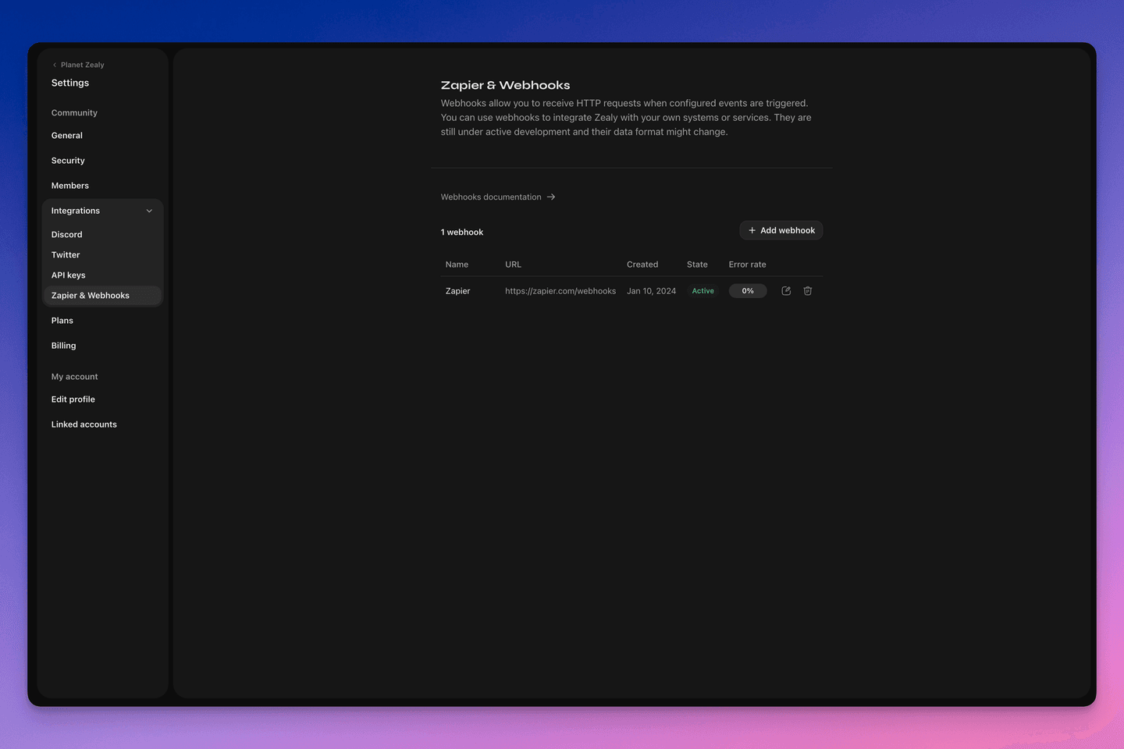
Task: Edit the Zapier webhook with pencil icon
Action: [x=786, y=291]
